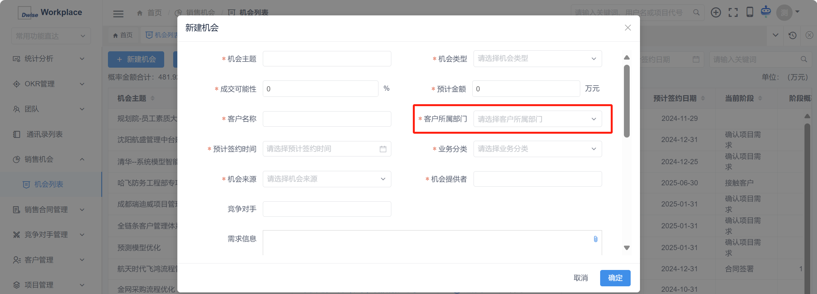The height and width of the screenshot is (294, 817).
Task: Click the history clock icon in tab bar
Action: click(x=792, y=35)
